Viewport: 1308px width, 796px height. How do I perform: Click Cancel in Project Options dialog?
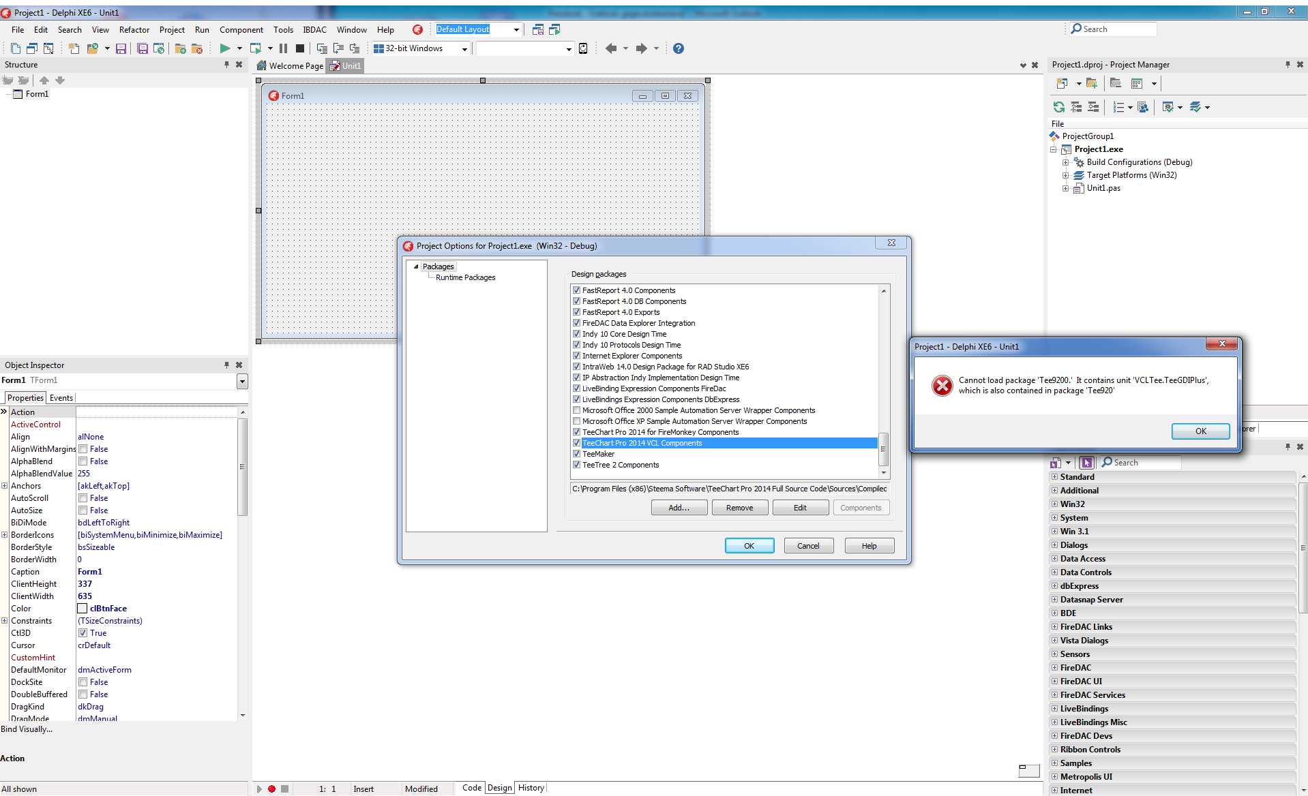point(808,546)
